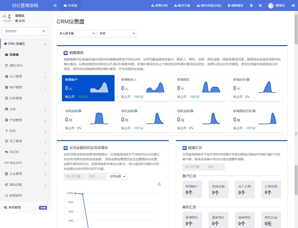This screenshot has height=228, width=298.
Task: Open the 本人及下属 dropdown at top
Action: pyautogui.click(x=76, y=34)
